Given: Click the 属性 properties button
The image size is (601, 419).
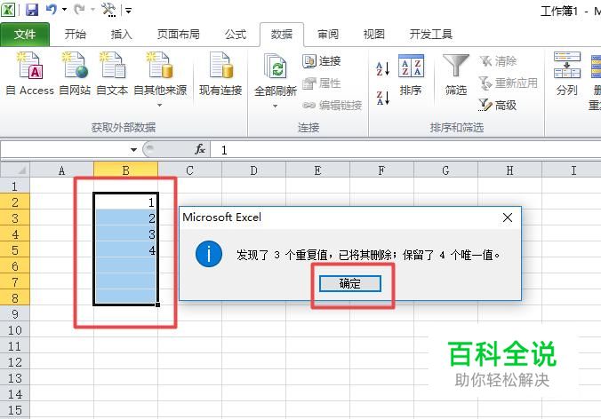Looking at the screenshot, I should 322,83.
